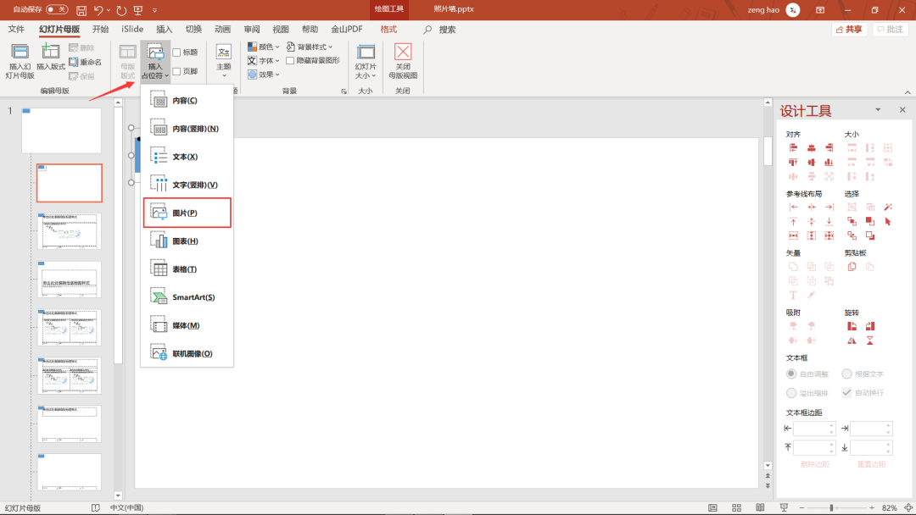The width and height of the screenshot is (916, 515).
Task: Open the 文件 file menu
Action: (16, 29)
